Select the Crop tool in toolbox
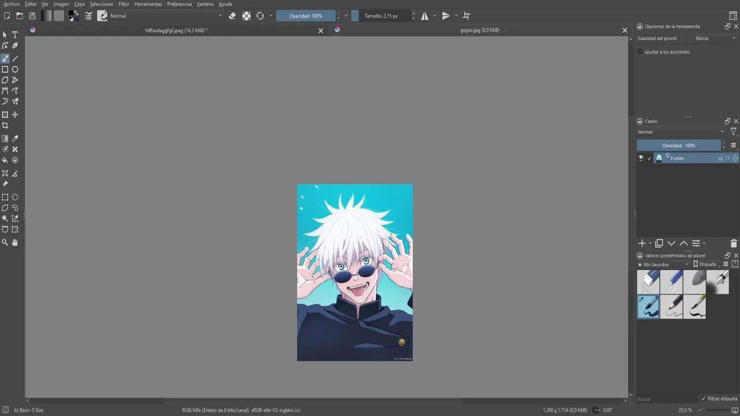Screen dimensions: 740x416 click(5, 125)
